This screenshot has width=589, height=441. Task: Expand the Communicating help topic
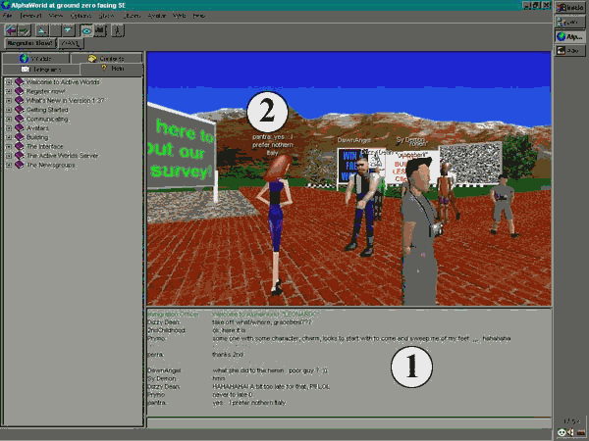[9, 119]
